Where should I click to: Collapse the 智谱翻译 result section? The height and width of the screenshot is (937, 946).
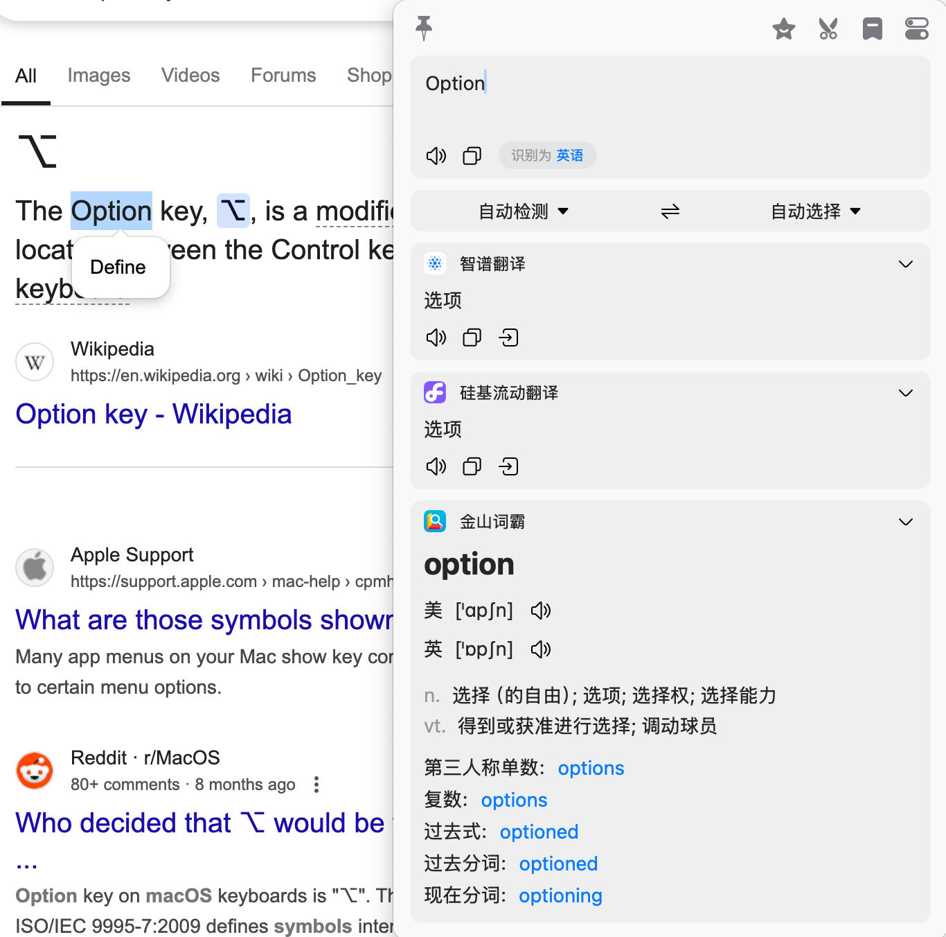click(x=905, y=264)
